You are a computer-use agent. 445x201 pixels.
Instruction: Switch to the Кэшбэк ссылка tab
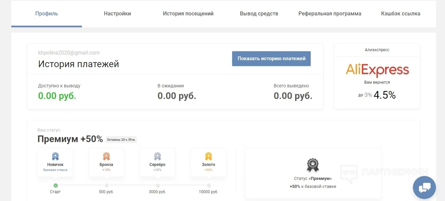(x=401, y=14)
